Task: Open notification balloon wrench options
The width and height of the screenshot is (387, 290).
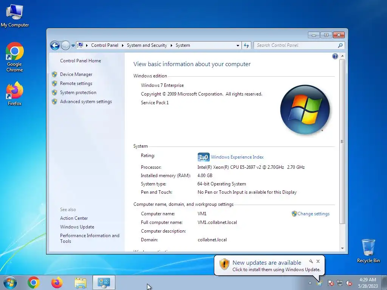Action: pyautogui.click(x=311, y=261)
